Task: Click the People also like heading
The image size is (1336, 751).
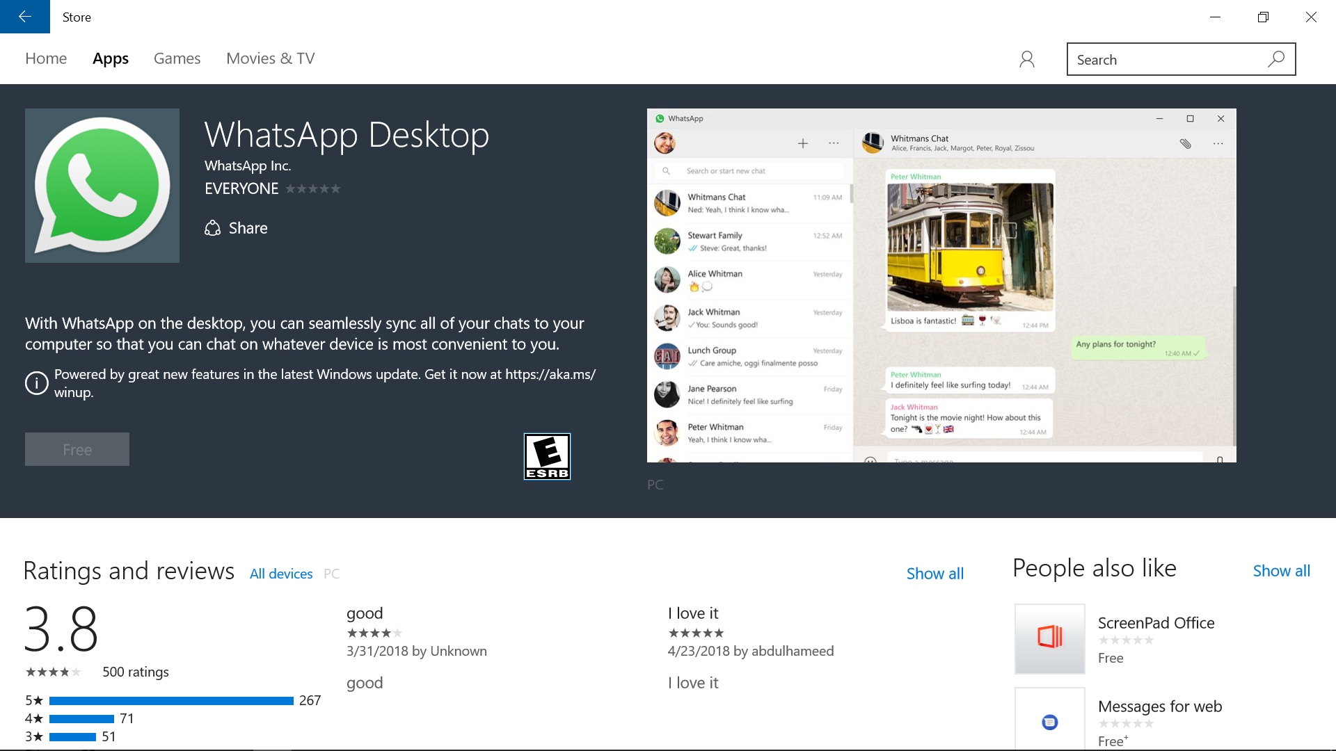Action: tap(1095, 568)
